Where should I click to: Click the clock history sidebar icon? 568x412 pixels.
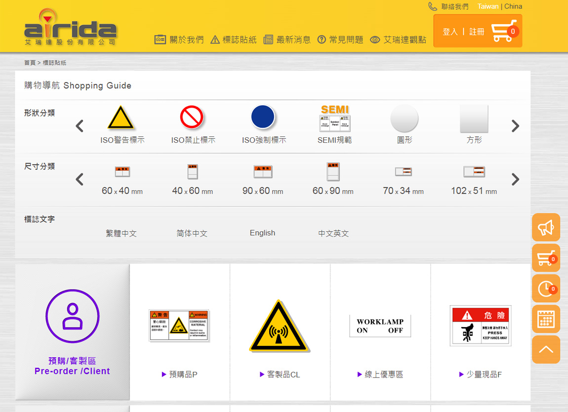(546, 288)
